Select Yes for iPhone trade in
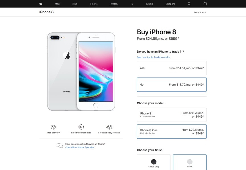246x170 pixels. [x=172, y=68]
